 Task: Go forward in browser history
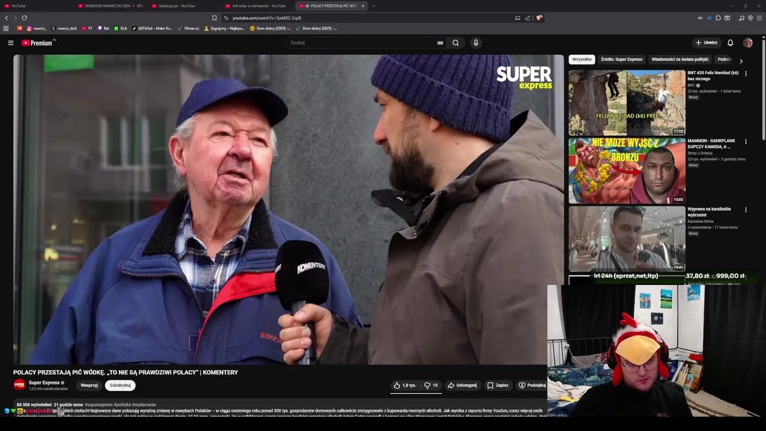pyautogui.click(x=16, y=18)
